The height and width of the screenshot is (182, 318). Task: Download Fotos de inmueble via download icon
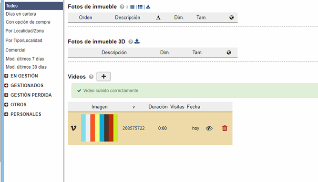(x=148, y=7)
